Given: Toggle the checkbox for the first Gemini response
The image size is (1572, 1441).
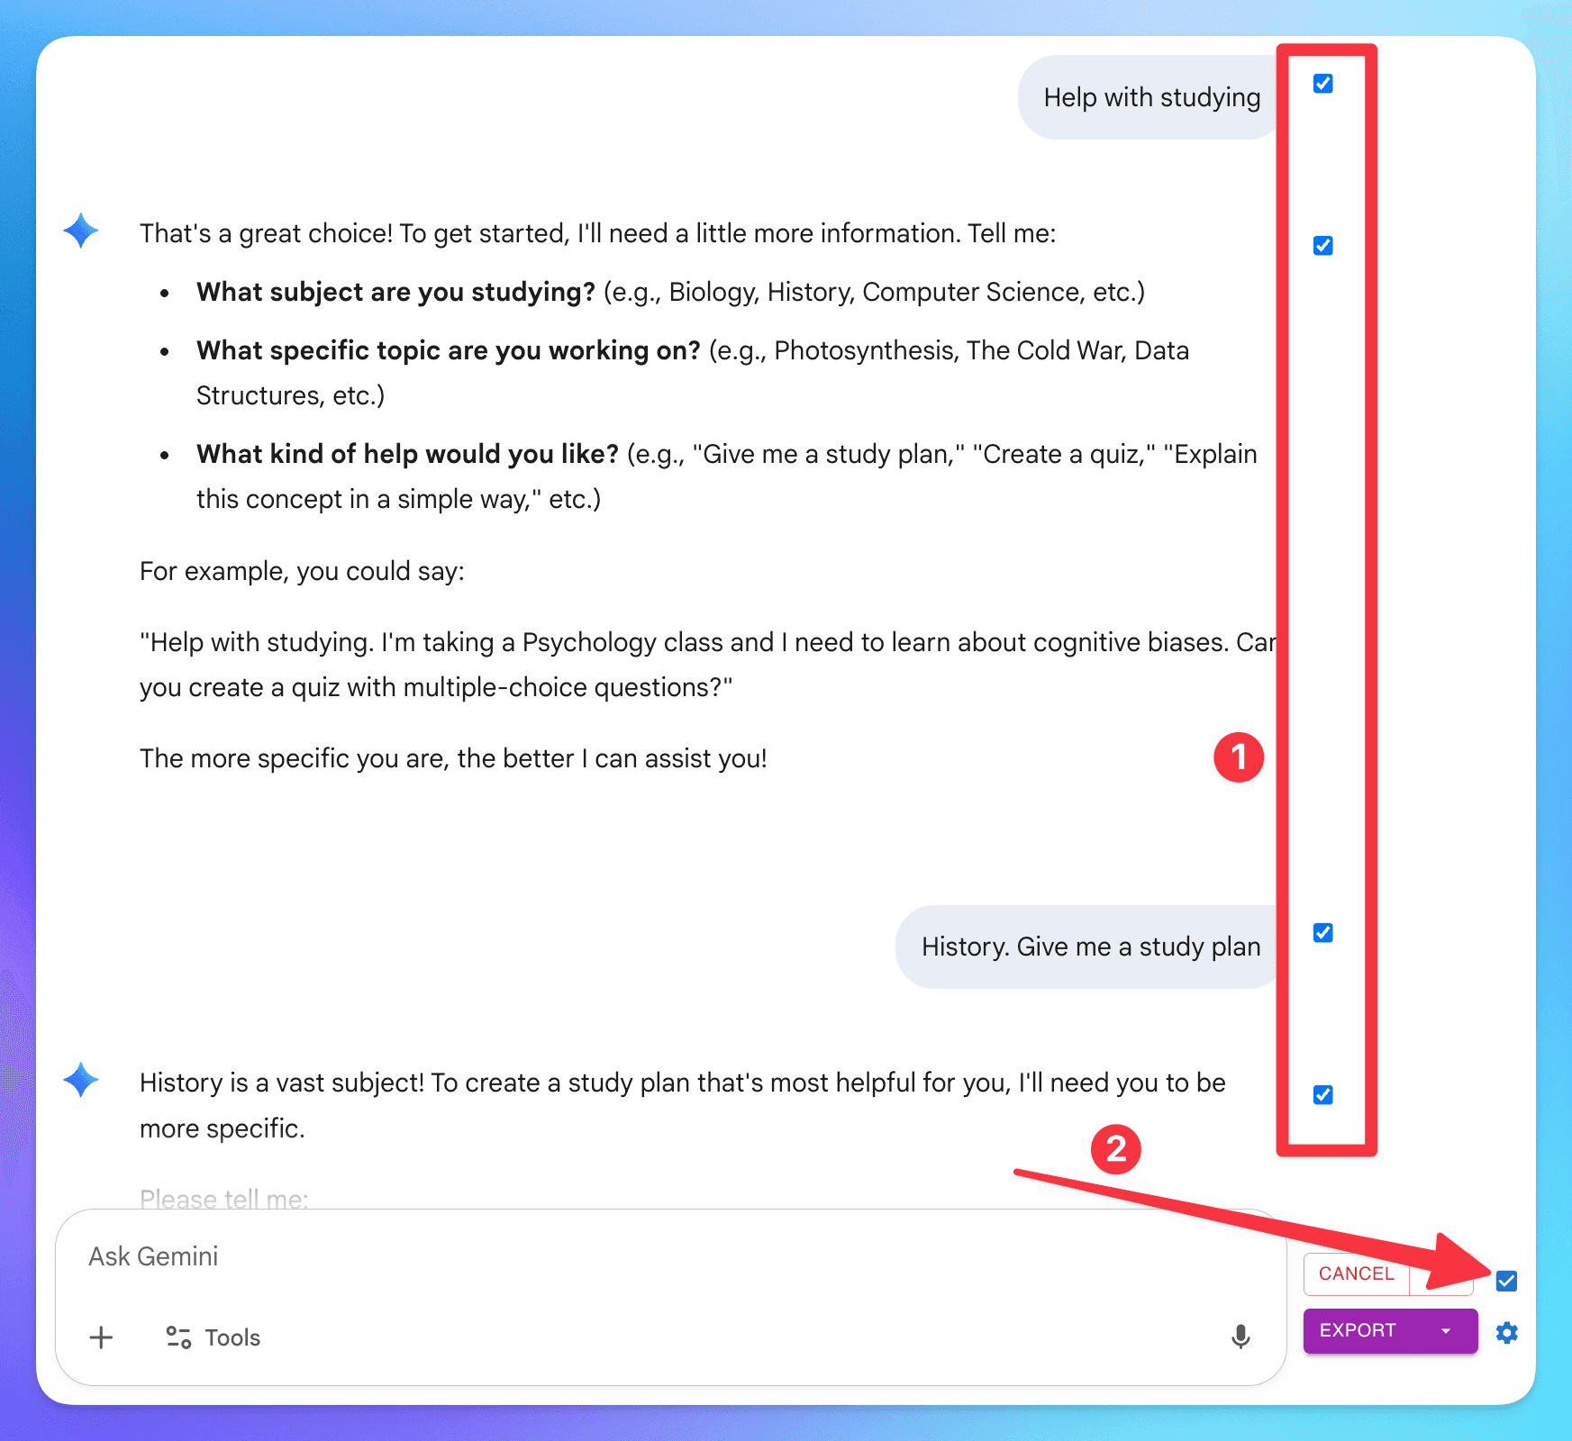Looking at the screenshot, I should tap(1322, 245).
